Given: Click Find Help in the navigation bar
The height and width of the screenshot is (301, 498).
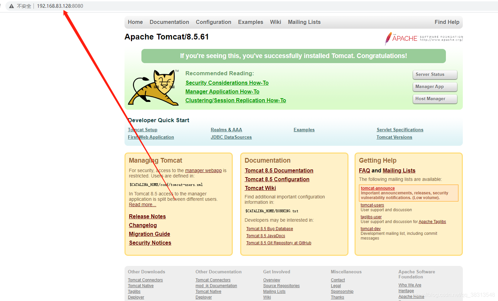Looking at the screenshot, I should pos(447,22).
